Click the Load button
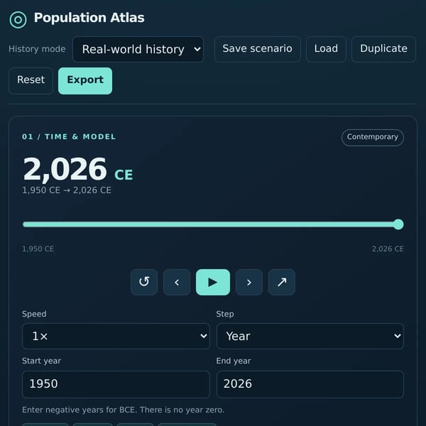Image resolution: width=426 pixels, height=426 pixels. tap(326, 49)
